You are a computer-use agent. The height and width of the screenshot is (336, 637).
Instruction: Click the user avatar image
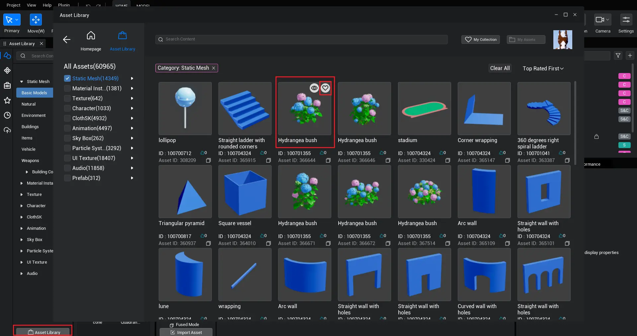[563, 40]
